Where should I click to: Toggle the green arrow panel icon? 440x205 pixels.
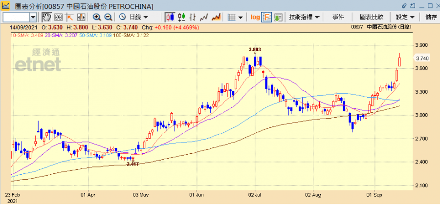(x=278, y=17)
